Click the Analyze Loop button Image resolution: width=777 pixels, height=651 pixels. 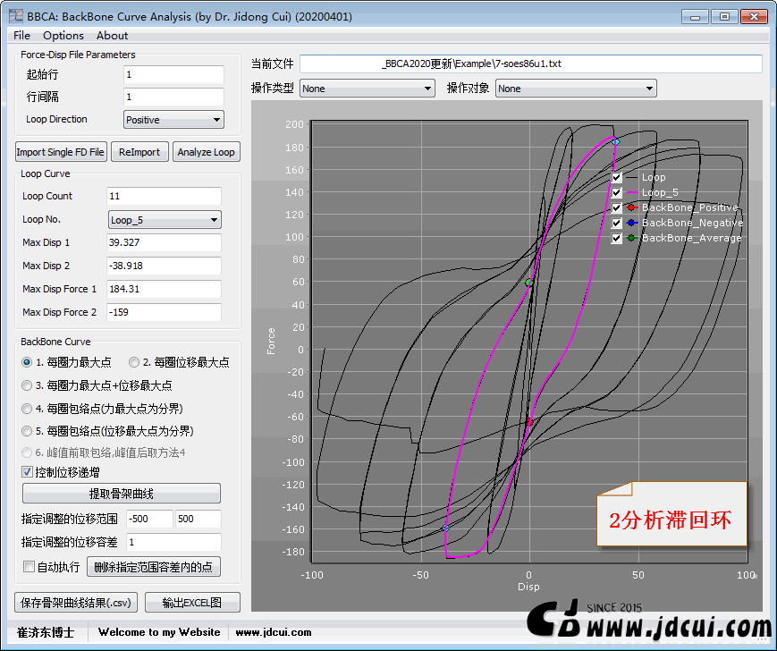pyautogui.click(x=207, y=152)
